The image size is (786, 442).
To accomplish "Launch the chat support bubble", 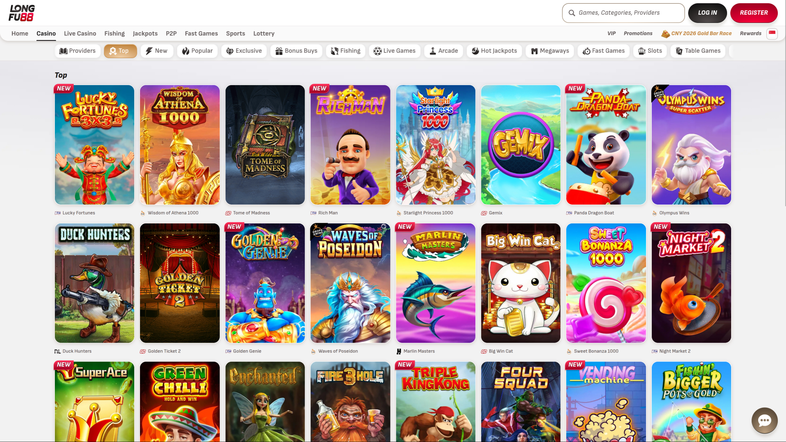I will [765, 420].
